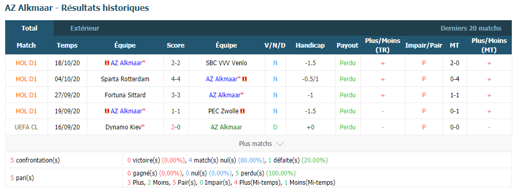The image size is (518, 192).
Task: Click the 2-2 score of AZ vs Venlo
Action: coord(176,63)
